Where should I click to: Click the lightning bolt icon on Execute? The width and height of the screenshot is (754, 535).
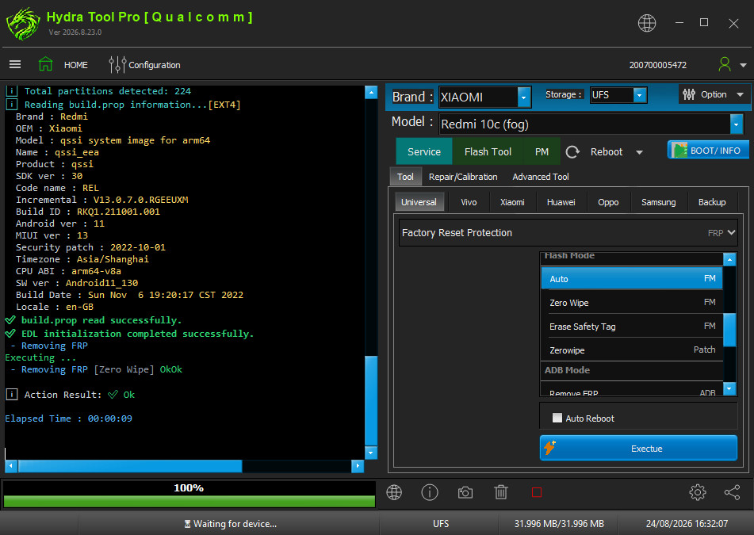549,448
